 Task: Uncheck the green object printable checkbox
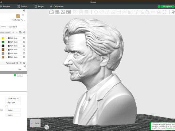tap(15, 75)
